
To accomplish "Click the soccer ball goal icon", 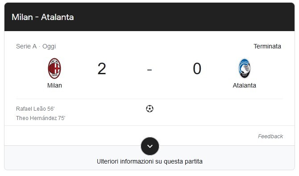I will point(149,108).
